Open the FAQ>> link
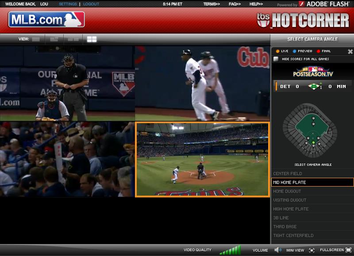Image resolution: width=354 pixels, height=256 pixels. pos(235,4)
